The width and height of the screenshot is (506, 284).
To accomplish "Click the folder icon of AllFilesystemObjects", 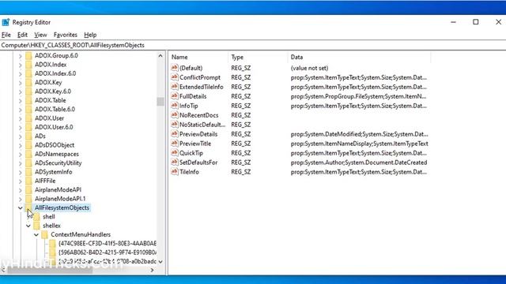I will 28,207.
